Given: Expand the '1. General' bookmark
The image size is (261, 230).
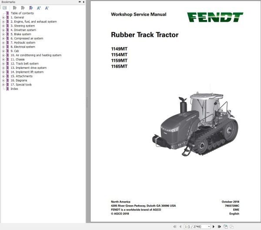Looking at the screenshot, I should pos(3,17).
